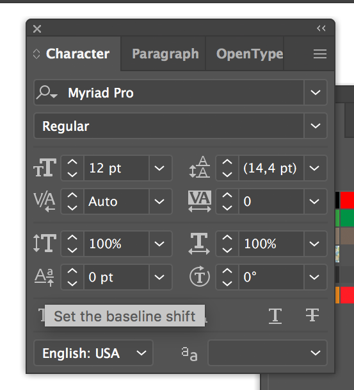Open the anti-aliasing method dropdown

click(268, 353)
